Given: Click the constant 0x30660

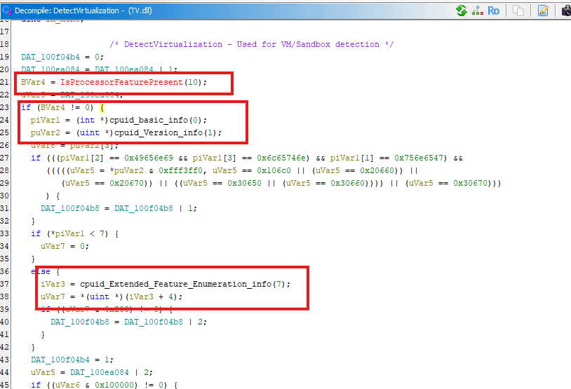Looking at the screenshot, I should click(347, 183).
